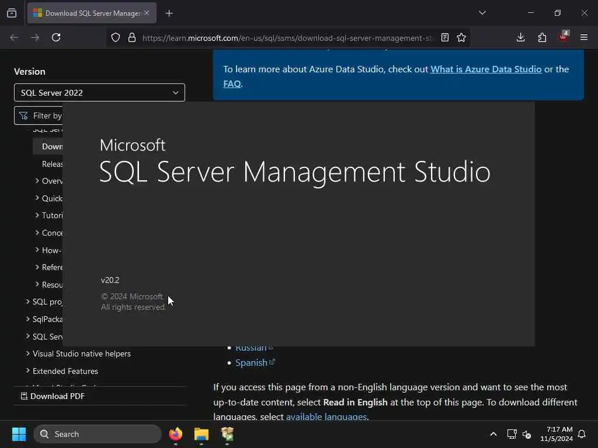Image resolution: width=598 pixels, height=448 pixels.
Task: Open the clock and date panel
Action: [x=557, y=434]
